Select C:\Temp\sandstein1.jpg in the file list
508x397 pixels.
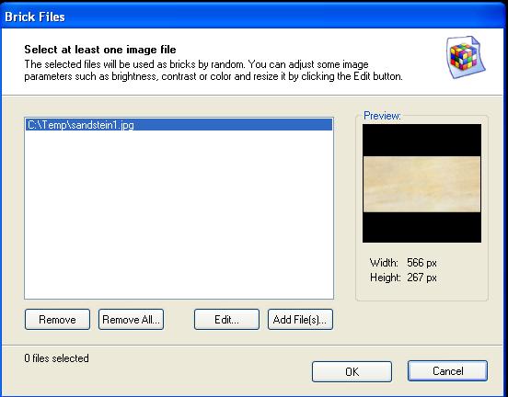179,125
